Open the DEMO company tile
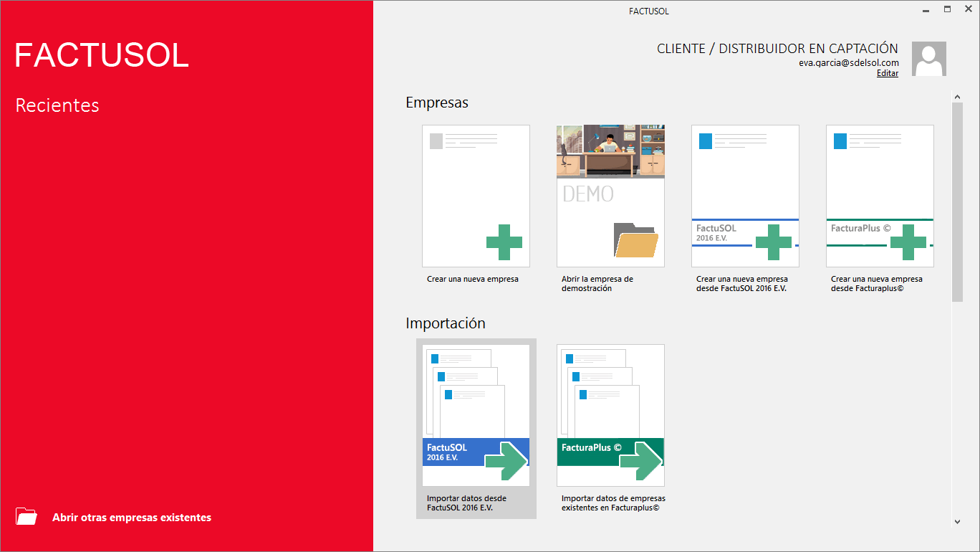The height and width of the screenshot is (552, 980). coord(610,196)
